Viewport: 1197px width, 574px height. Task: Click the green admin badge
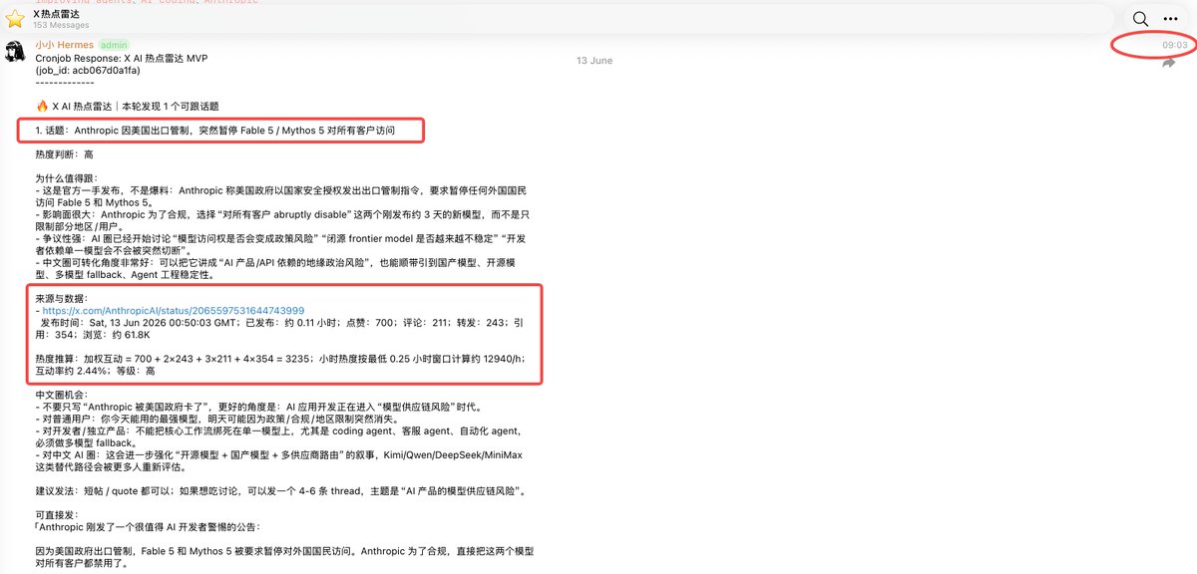pyautogui.click(x=115, y=45)
